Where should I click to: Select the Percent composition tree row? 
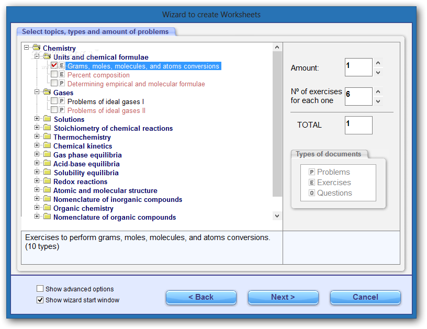98,75
